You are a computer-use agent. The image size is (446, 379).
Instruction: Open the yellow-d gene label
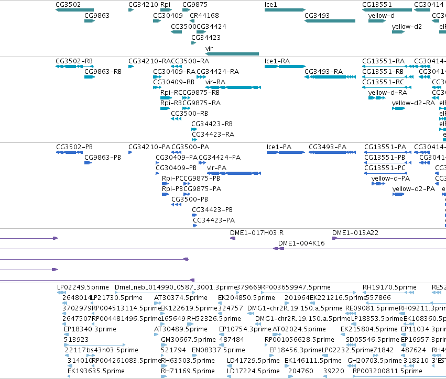coord(381,16)
